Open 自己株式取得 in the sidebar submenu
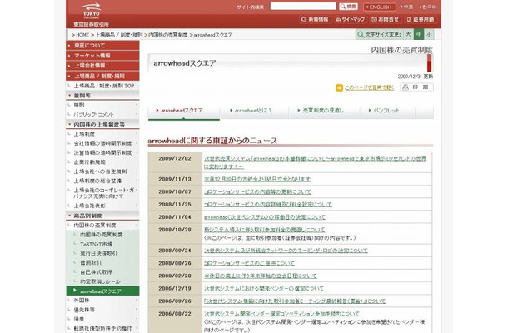This screenshot has width=508, height=333. click(96, 272)
